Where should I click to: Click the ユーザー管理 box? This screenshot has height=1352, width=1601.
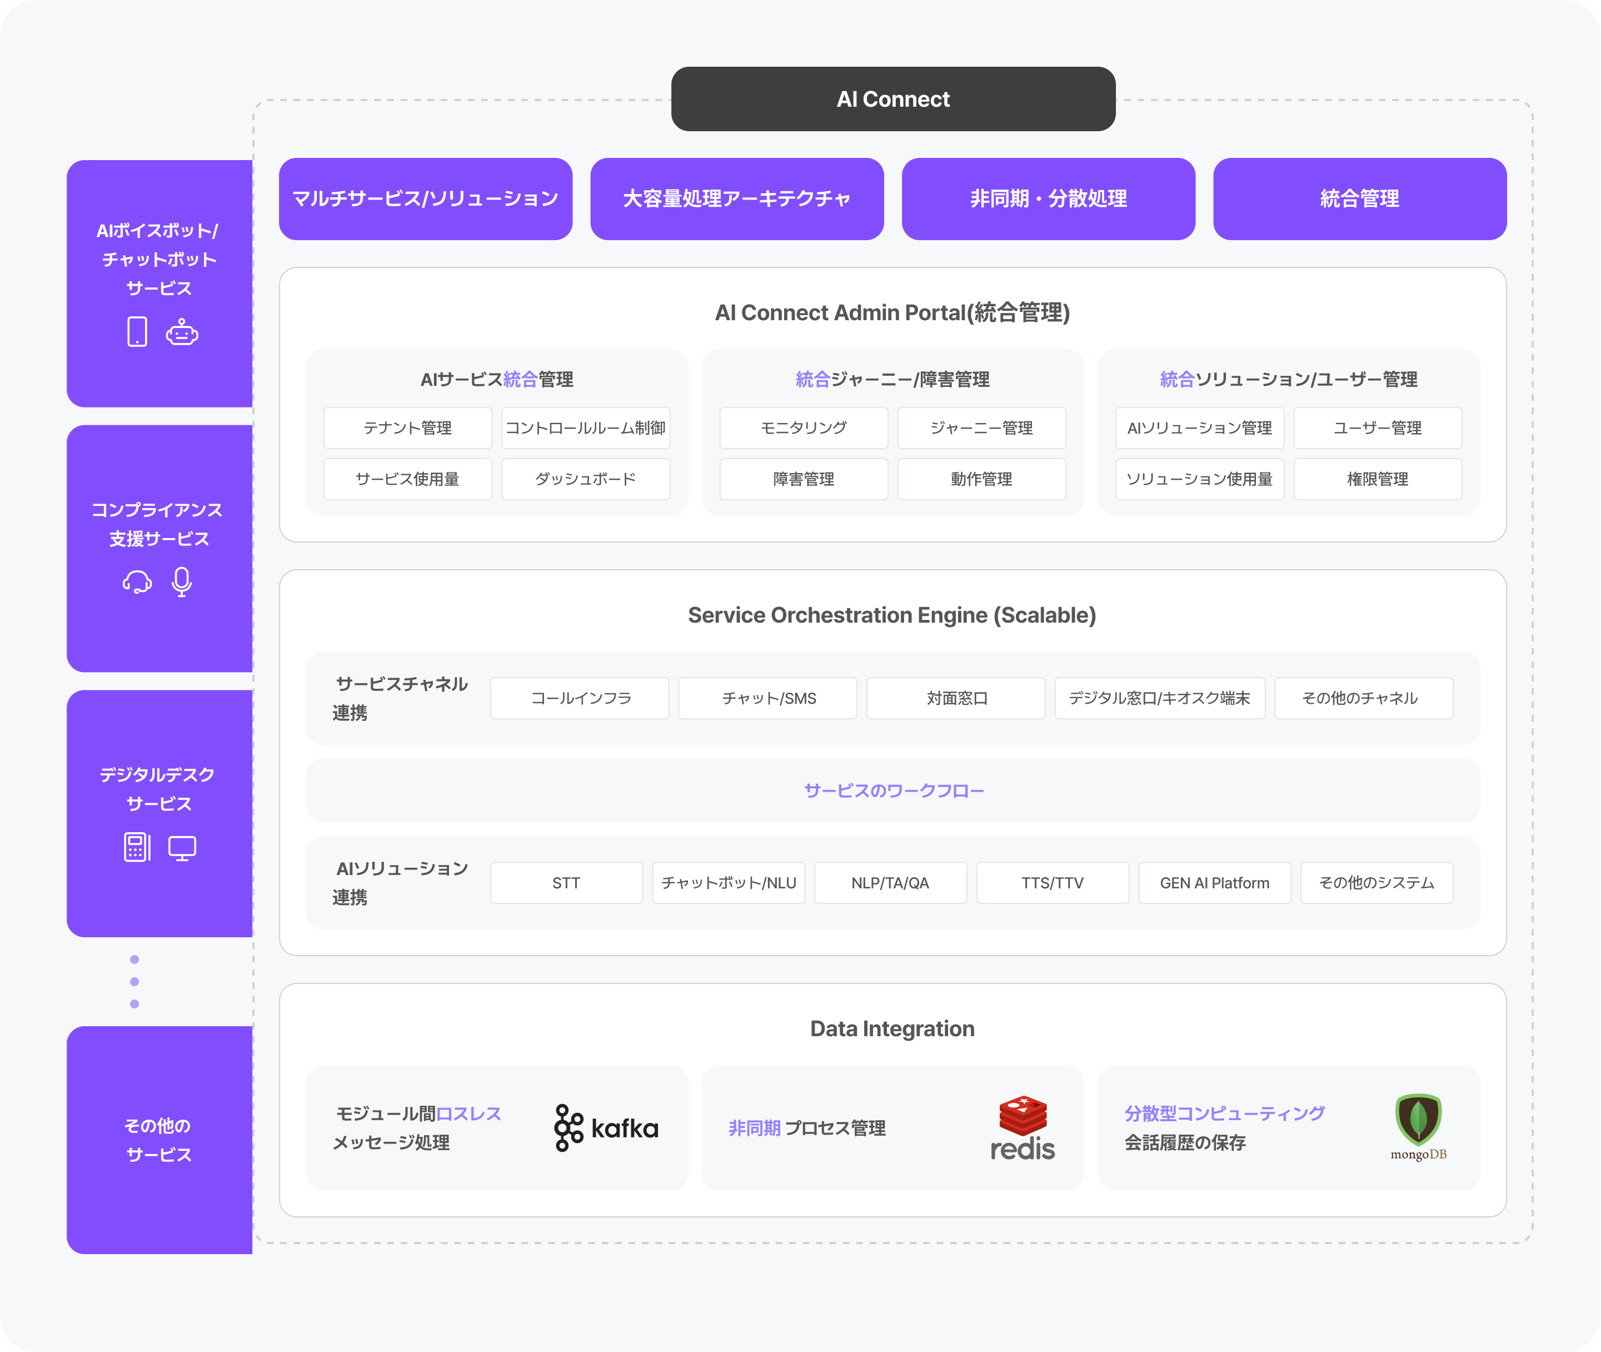click(x=1378, y=428)
